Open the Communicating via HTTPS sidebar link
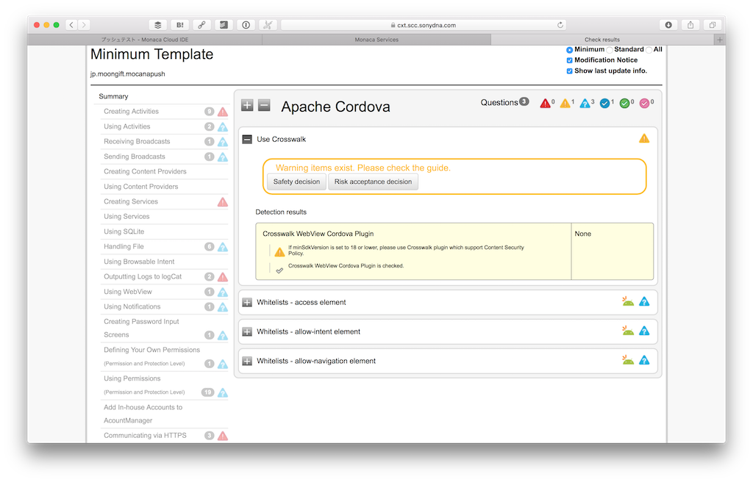Viewport: 753px width, 482px height. [145, 436]
